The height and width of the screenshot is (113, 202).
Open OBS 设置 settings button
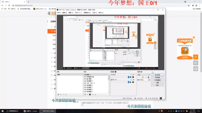(x=157, y=83)
